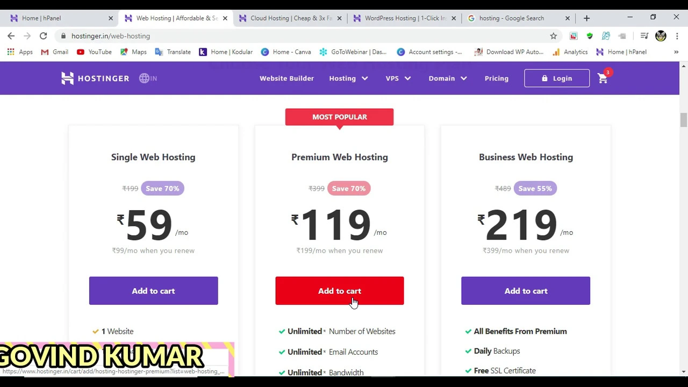Add Single Web Hosting to cart

point(153,291)
